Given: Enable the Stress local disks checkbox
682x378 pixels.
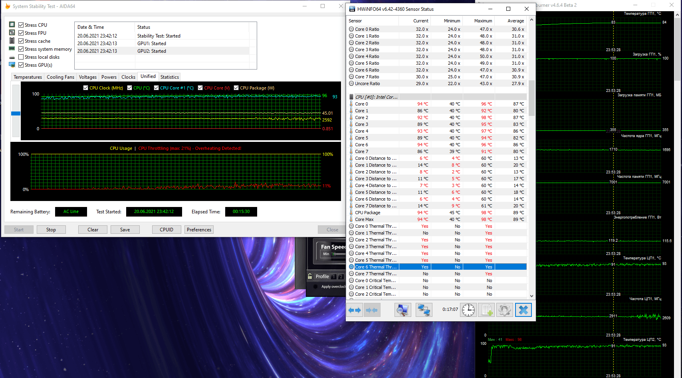Looking at the screenshot, I should (x=21, y=57).
